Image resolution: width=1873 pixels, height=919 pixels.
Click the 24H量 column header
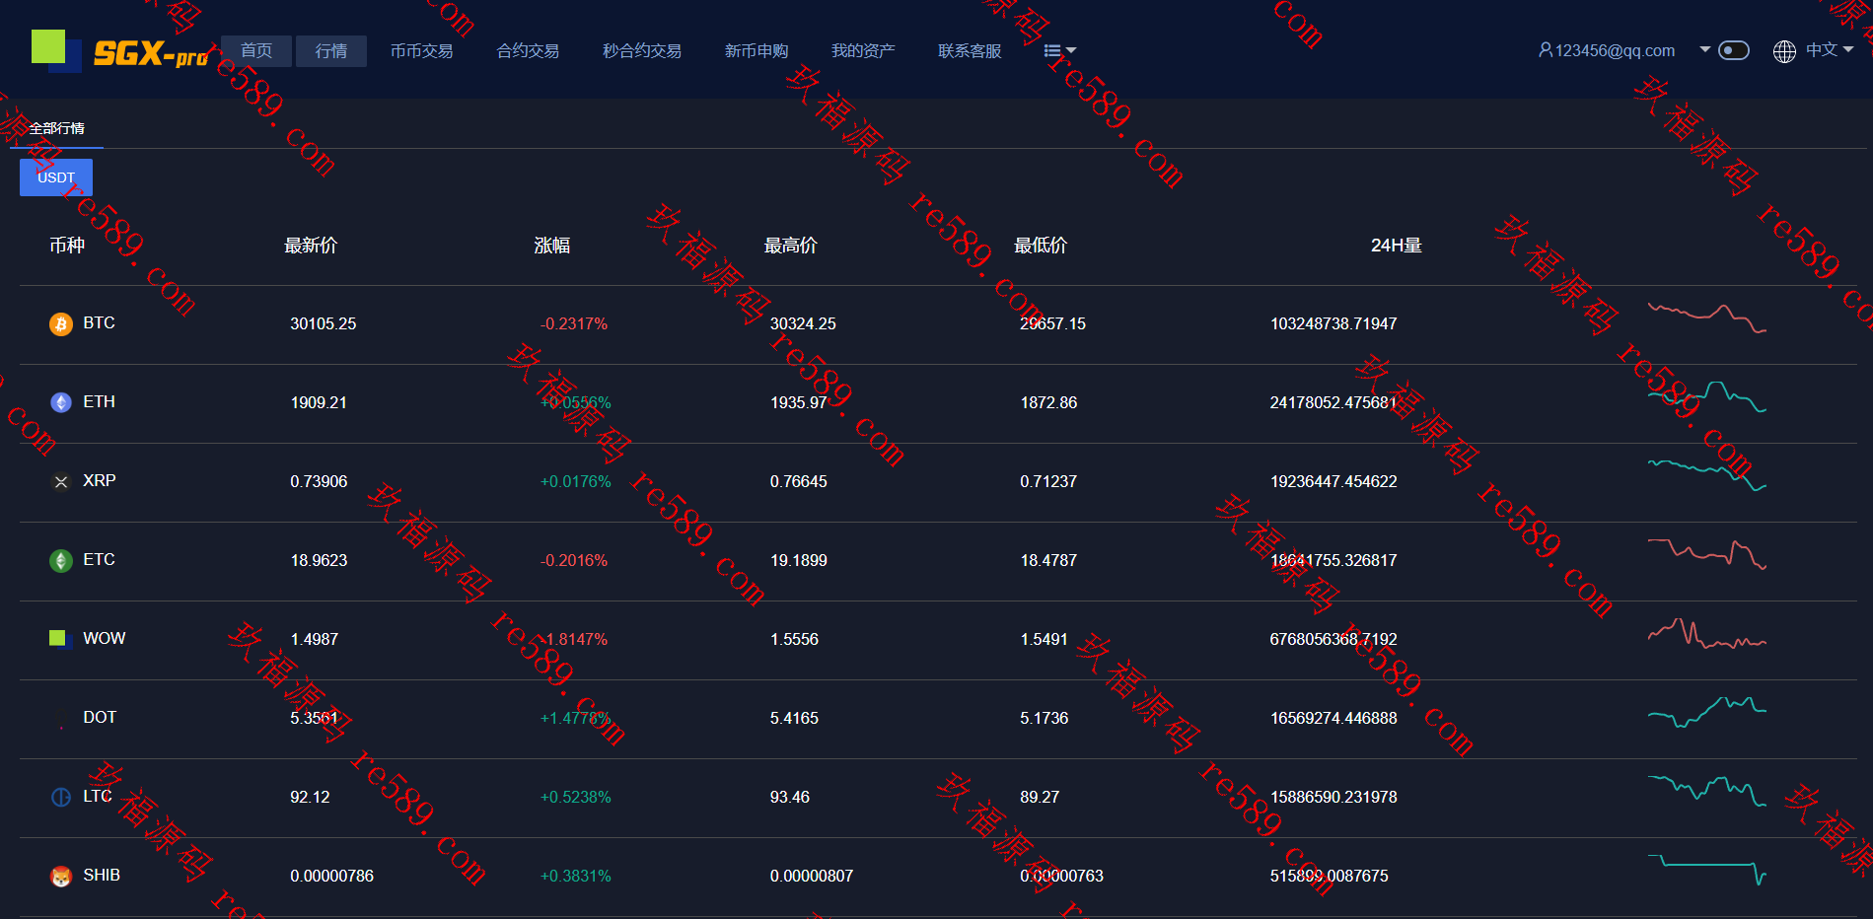pyautogui.click(x=1396, y=246)
